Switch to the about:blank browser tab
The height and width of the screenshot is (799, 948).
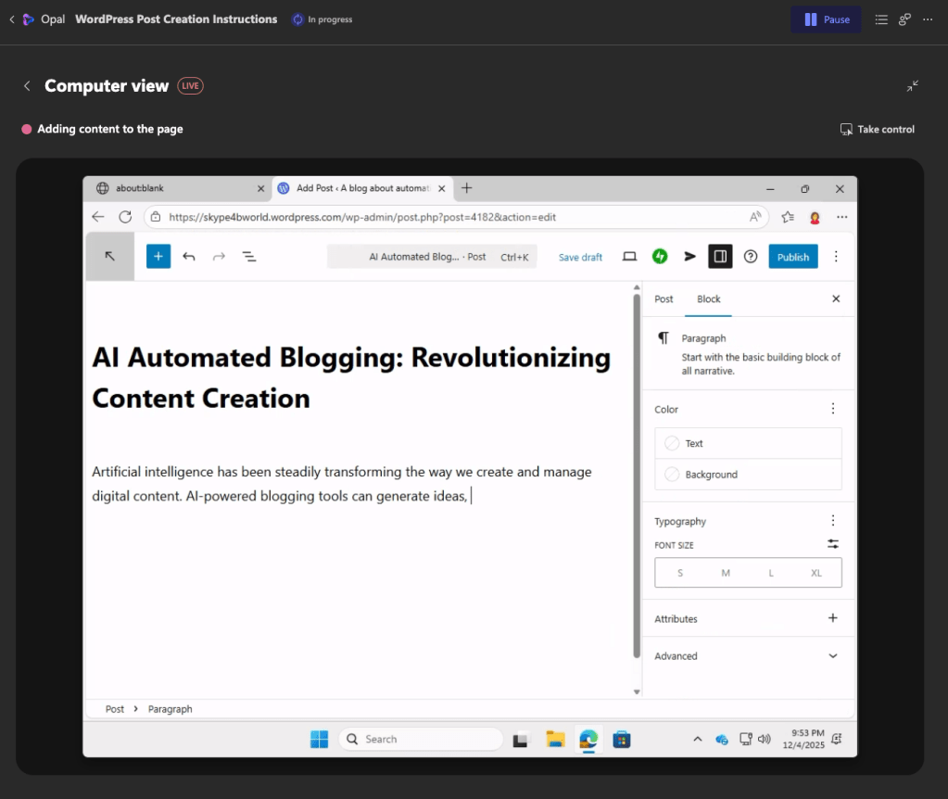176,188
